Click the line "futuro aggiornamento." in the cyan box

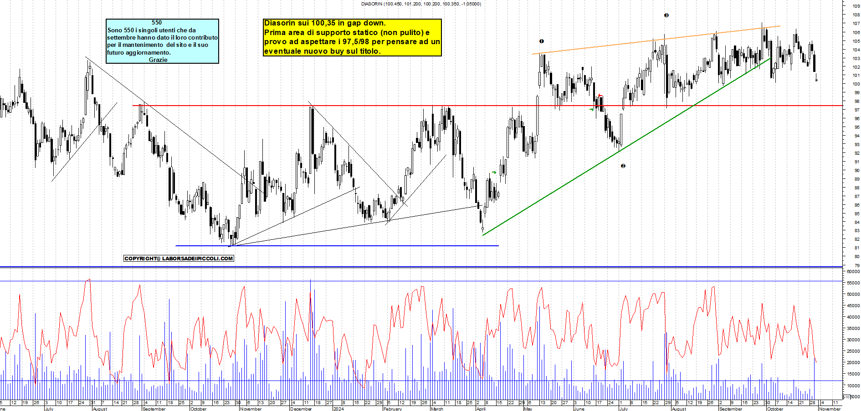click(x=139, y=52)
